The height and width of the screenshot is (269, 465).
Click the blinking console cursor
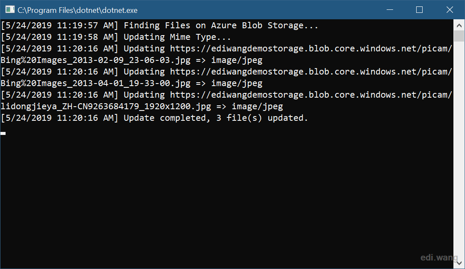(3, 134)
